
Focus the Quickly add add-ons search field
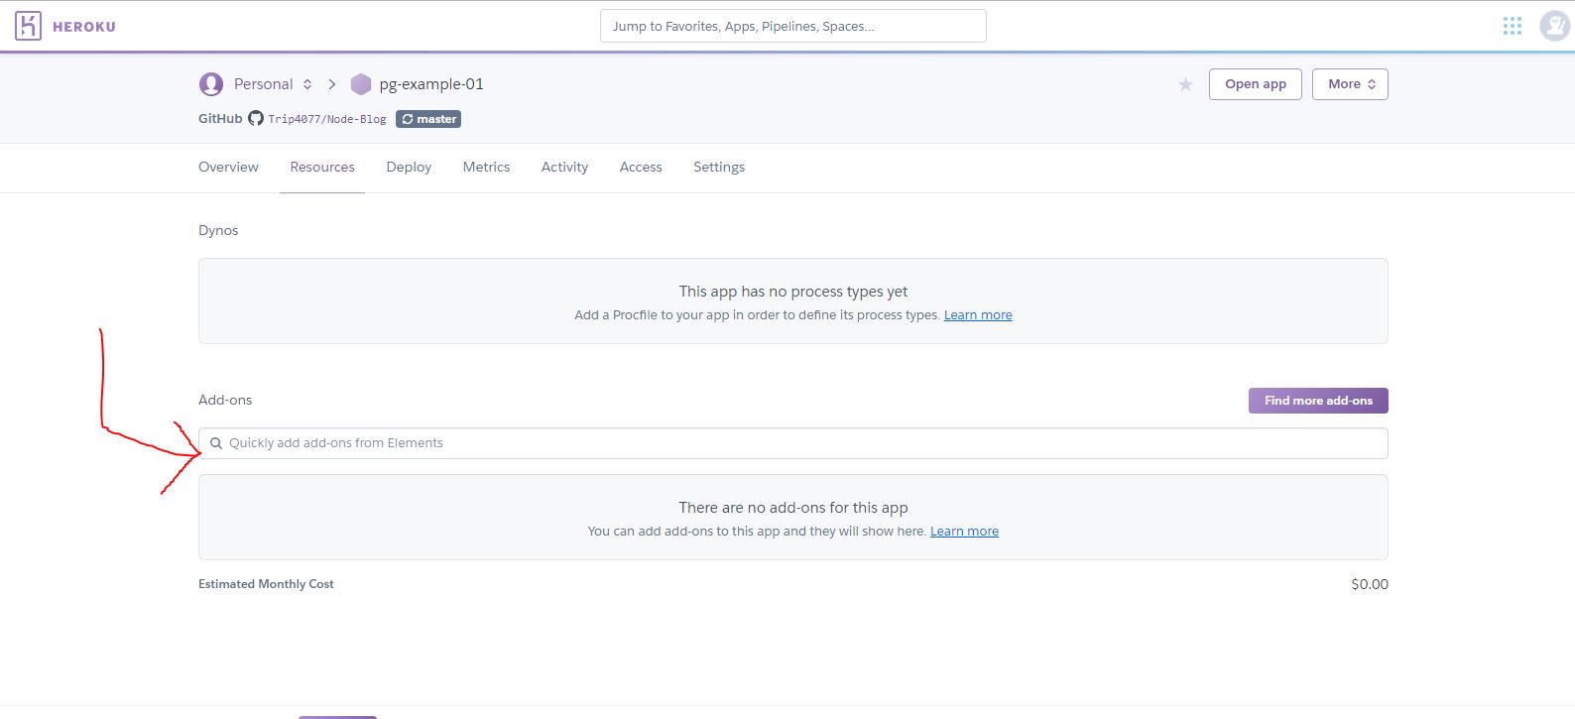[x=793, y=443]
